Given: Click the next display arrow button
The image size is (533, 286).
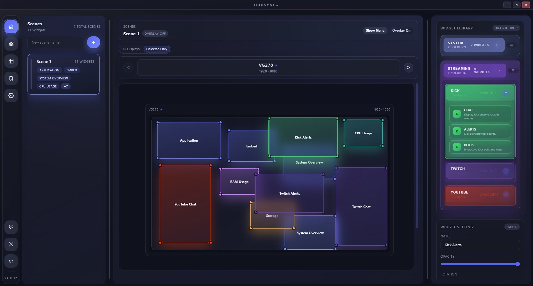Looking at the screenshot, I should pyautogui.click(x=408, y=67).
